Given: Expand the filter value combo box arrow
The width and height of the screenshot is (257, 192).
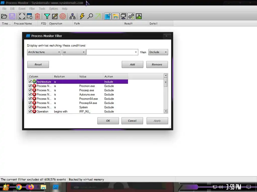Looking at the screenshot, I should (136, 52).
